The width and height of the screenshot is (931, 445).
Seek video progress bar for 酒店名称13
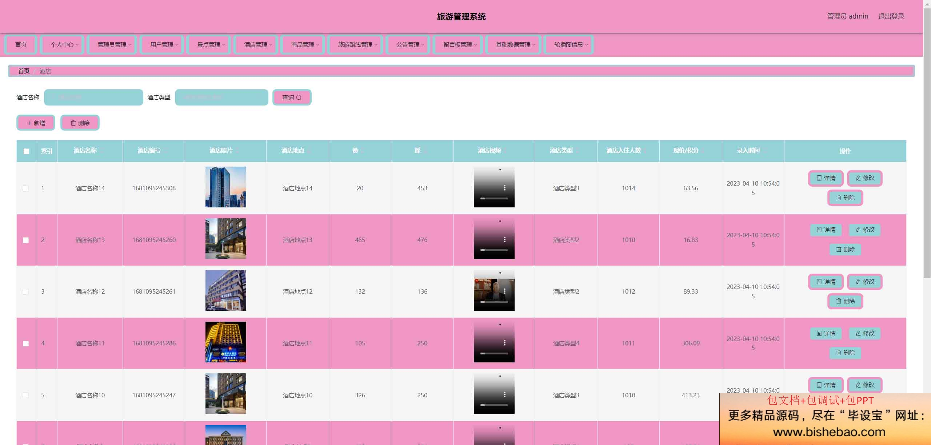[494, 250]
